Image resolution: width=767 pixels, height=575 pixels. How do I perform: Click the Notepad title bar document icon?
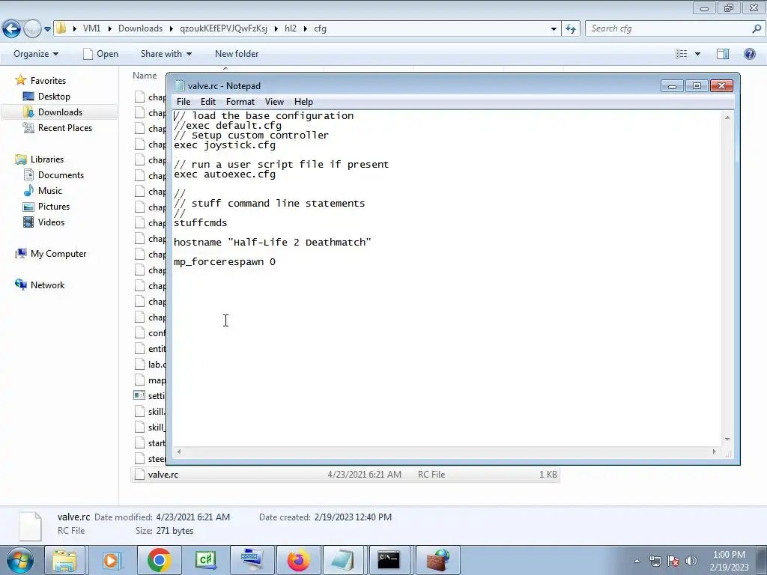click(180, 85)
